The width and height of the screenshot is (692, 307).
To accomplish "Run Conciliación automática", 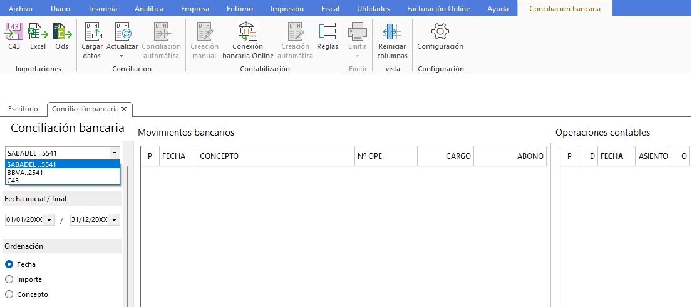I will (161, 41).
